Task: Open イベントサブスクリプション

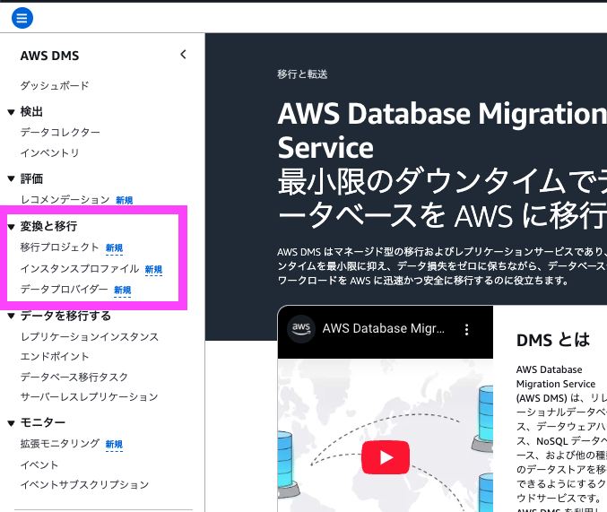Action: pos(84,485)
